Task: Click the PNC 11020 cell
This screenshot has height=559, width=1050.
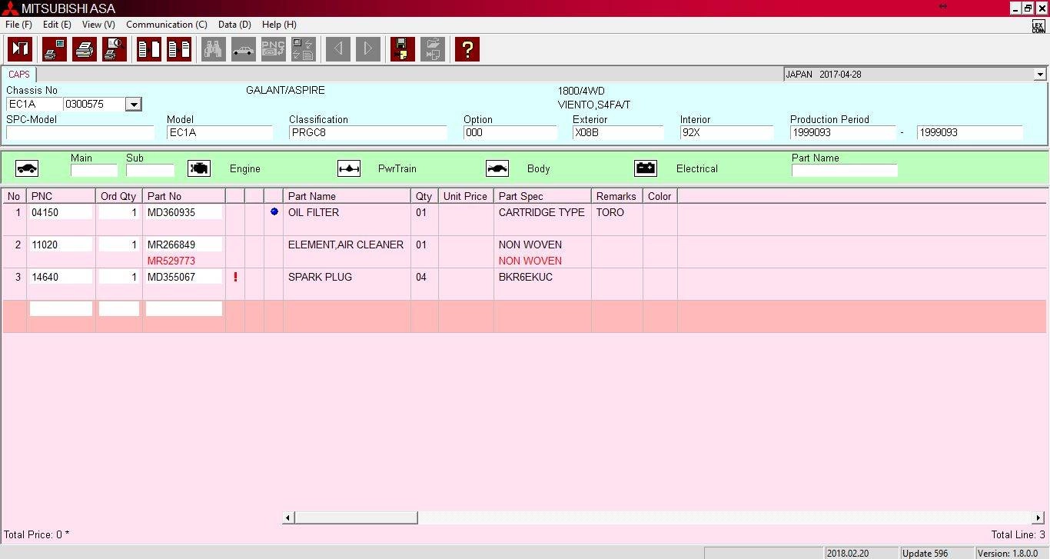Action: 61,245
